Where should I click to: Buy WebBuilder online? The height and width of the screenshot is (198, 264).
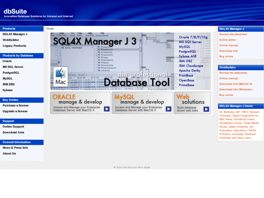coord(226,95)
